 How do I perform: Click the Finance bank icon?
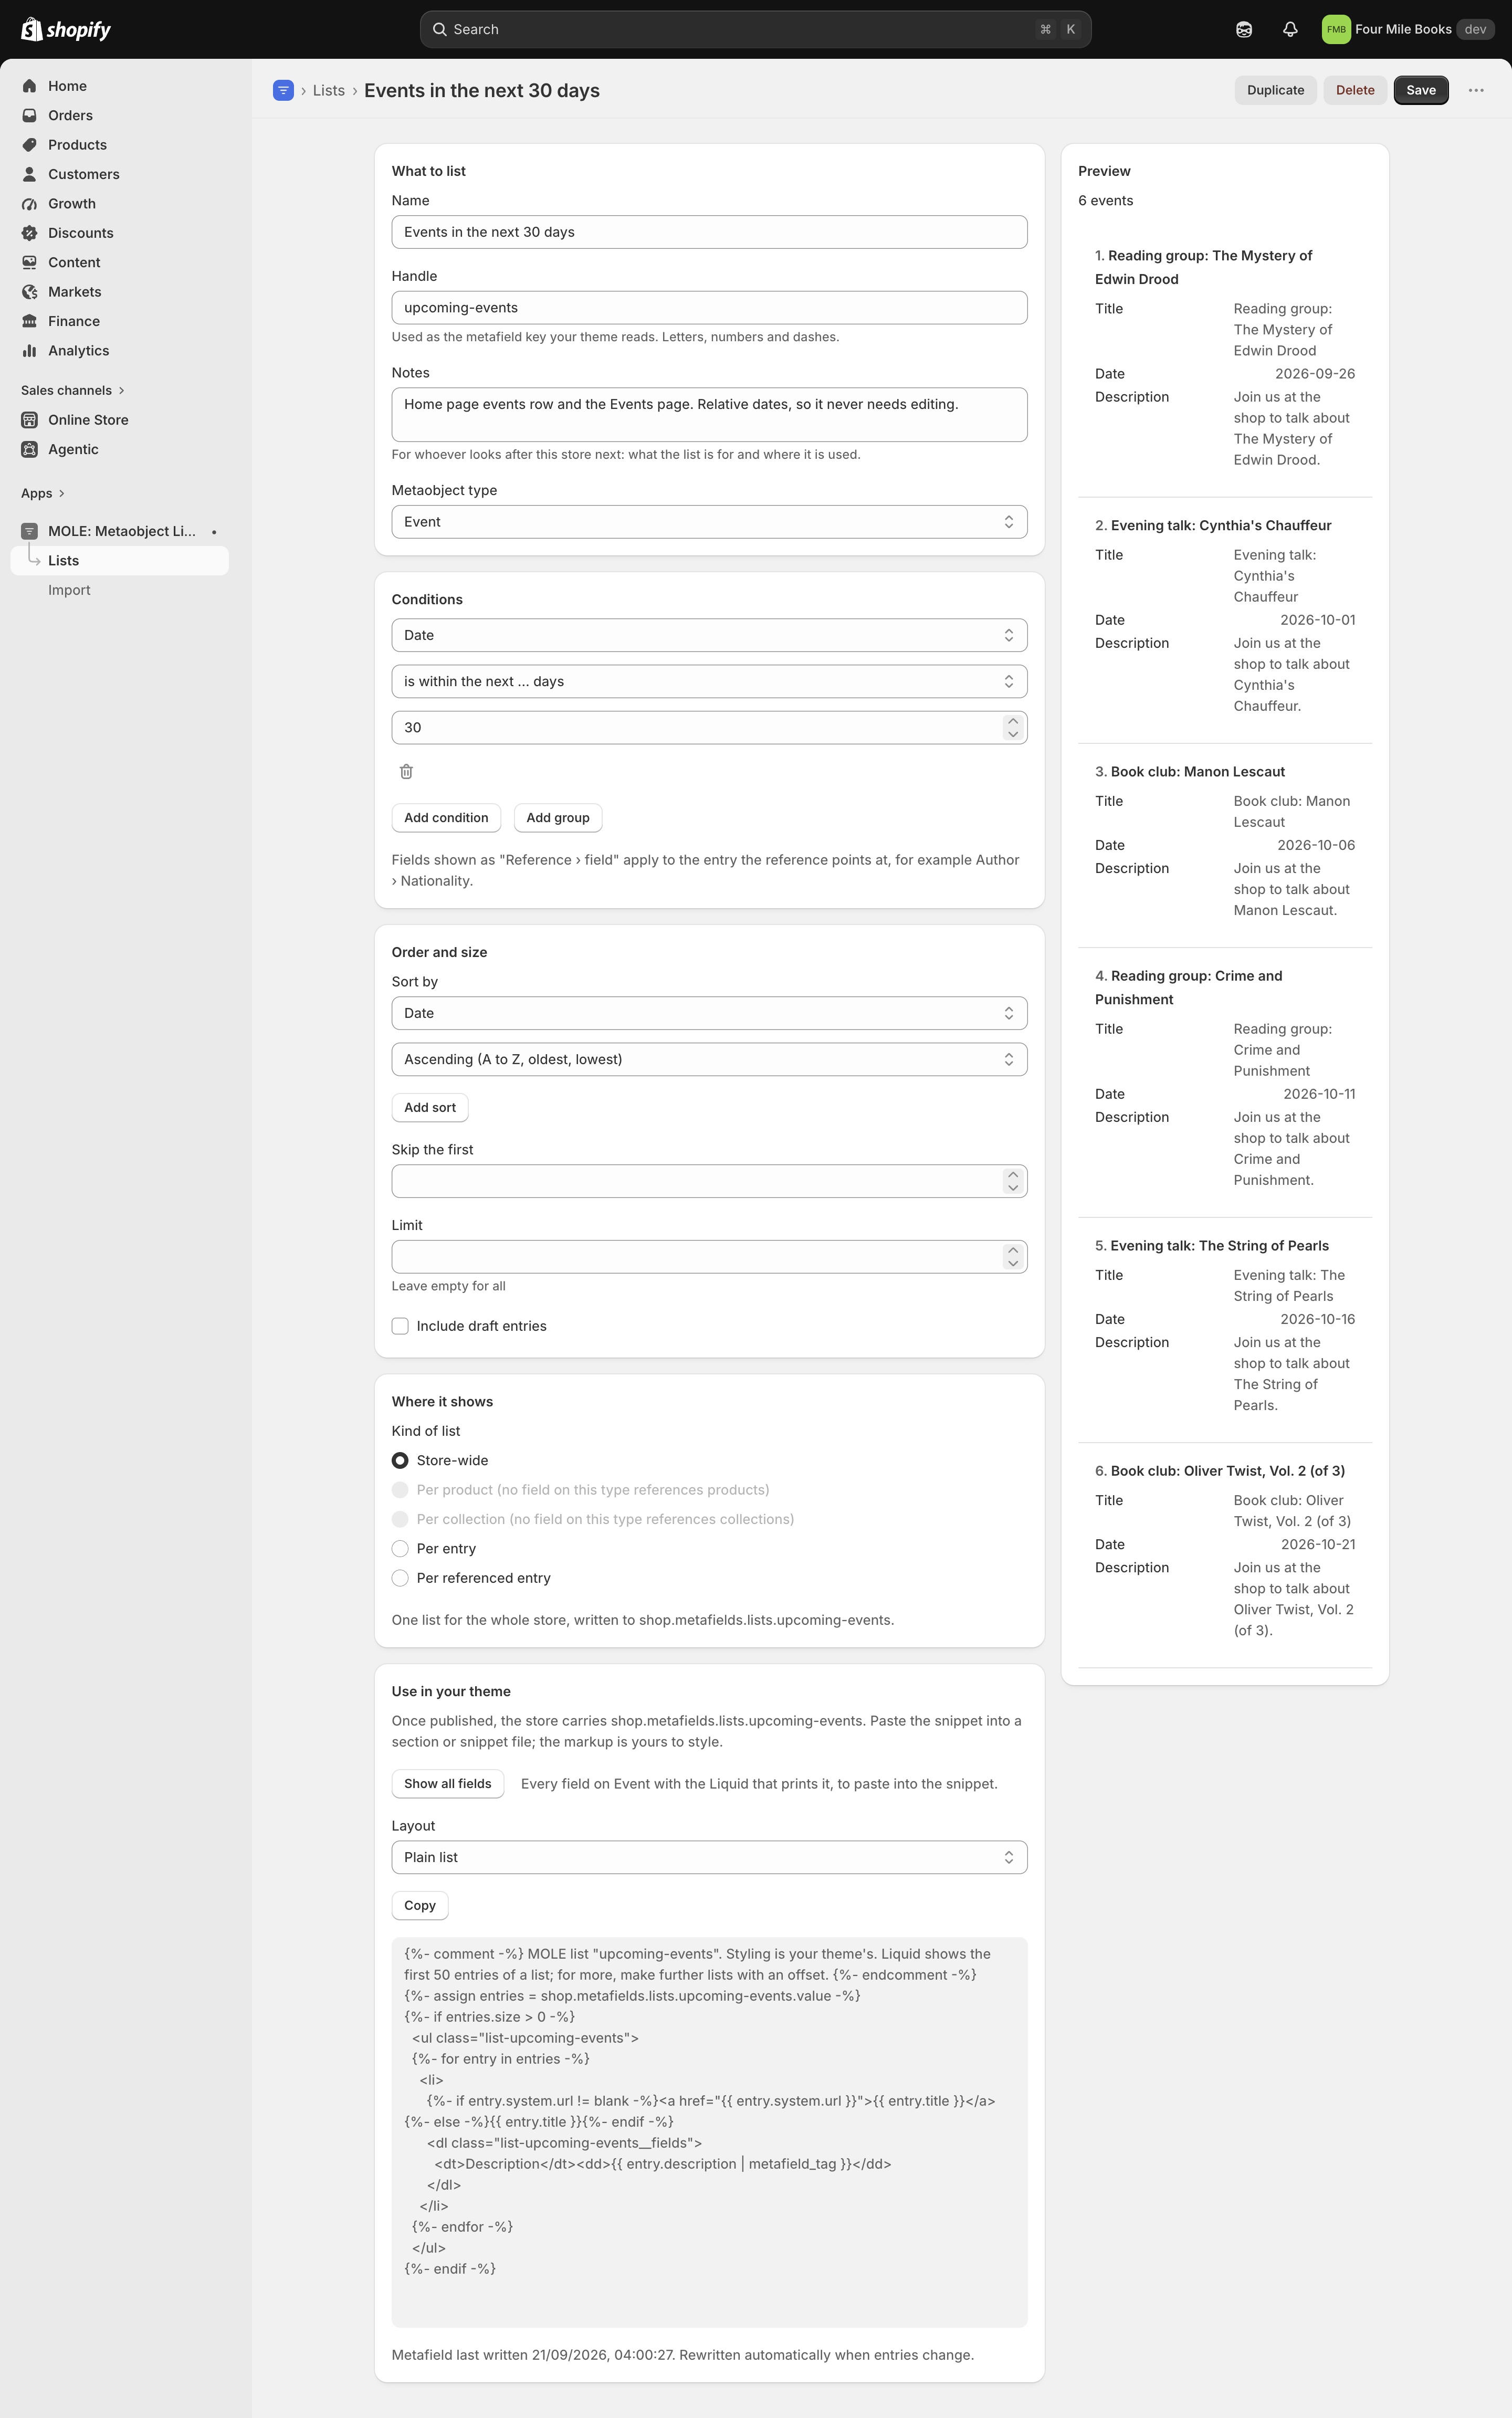click(x=30, y=321)
